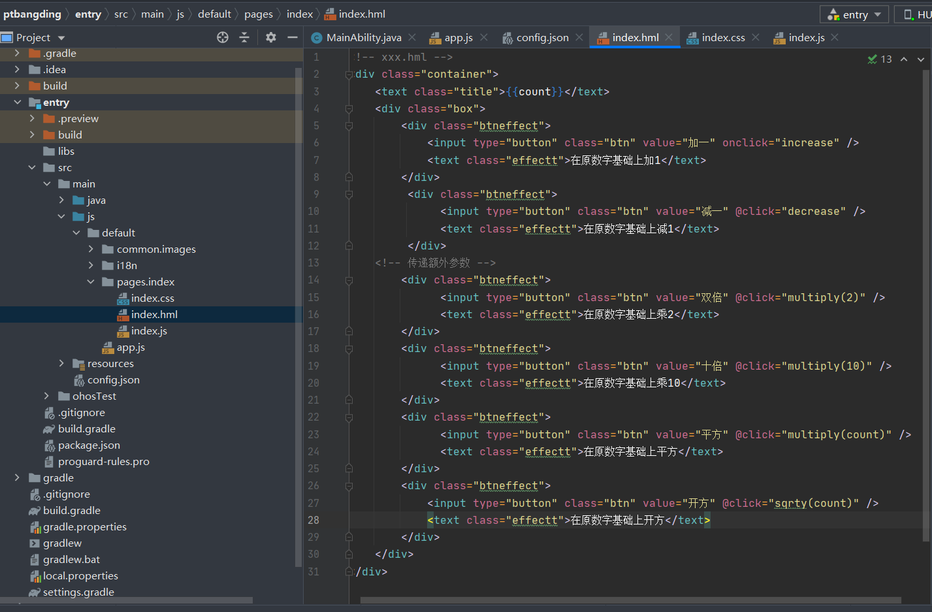Go to previous highlighted error arrow

[x=904, y=59]
